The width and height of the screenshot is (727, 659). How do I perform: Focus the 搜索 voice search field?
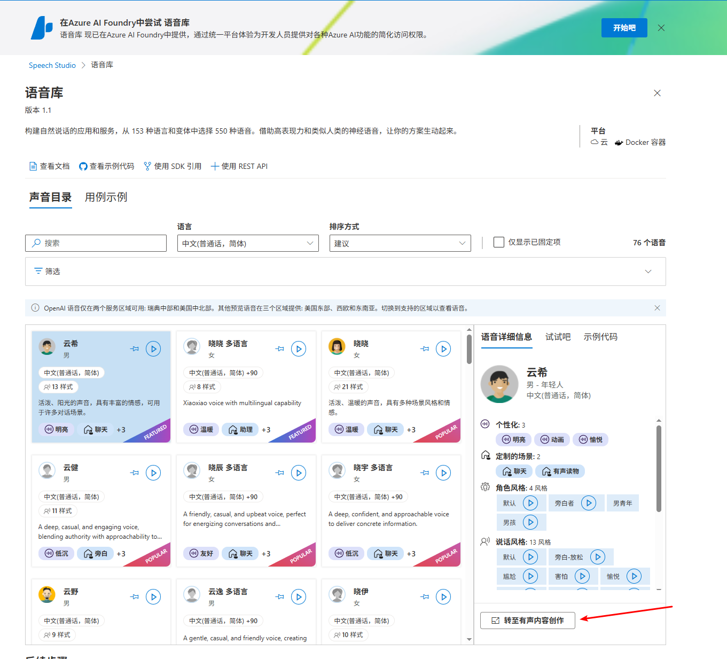coord(96,243)
